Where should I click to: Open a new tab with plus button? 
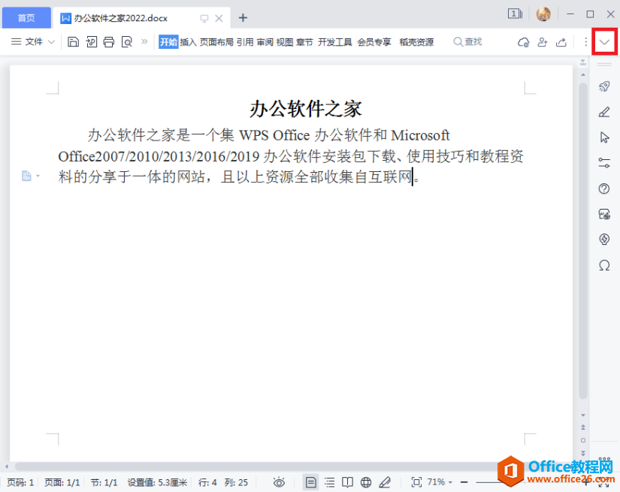[243, 18]
